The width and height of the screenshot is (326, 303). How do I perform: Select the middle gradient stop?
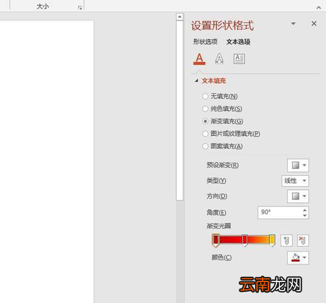point(244,240)
